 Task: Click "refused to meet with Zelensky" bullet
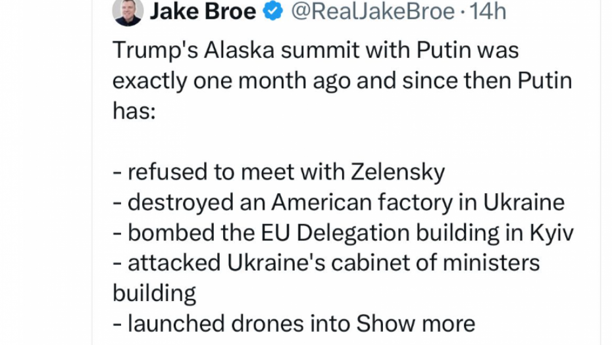click(279, 172)
